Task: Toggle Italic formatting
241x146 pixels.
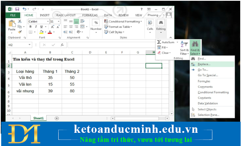Action: point(36,27)
